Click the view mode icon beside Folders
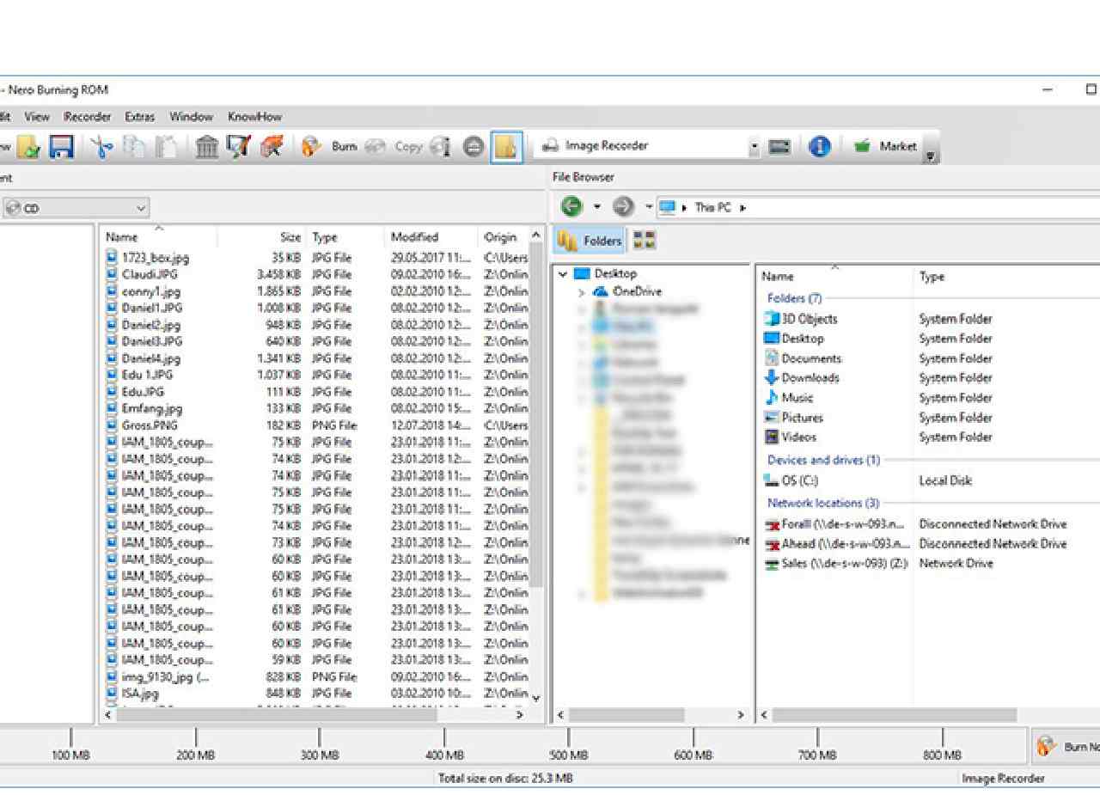1100x795 pixels. pos(645,241)
